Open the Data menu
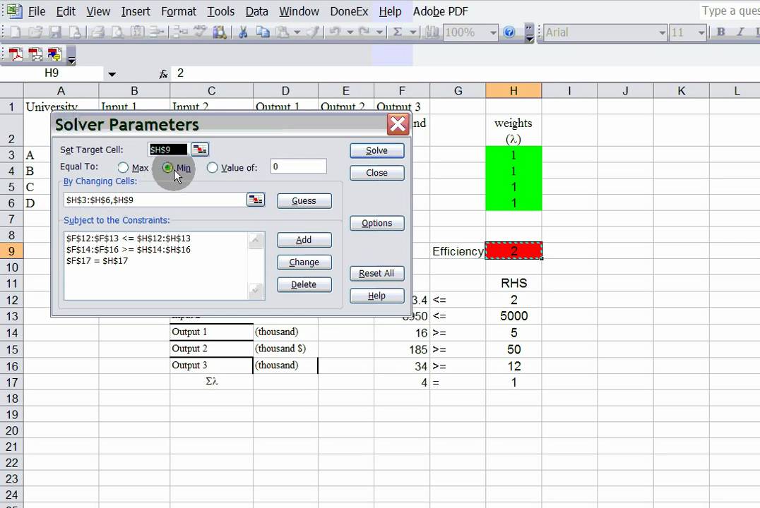 [x=256, y=11]
